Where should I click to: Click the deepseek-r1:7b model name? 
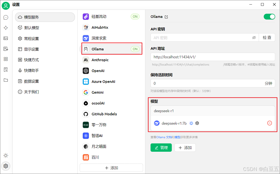[174, 123]
